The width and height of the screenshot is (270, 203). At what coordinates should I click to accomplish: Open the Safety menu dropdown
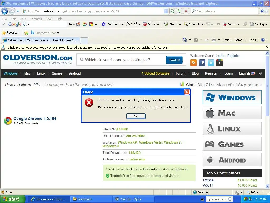pos(240,40)
